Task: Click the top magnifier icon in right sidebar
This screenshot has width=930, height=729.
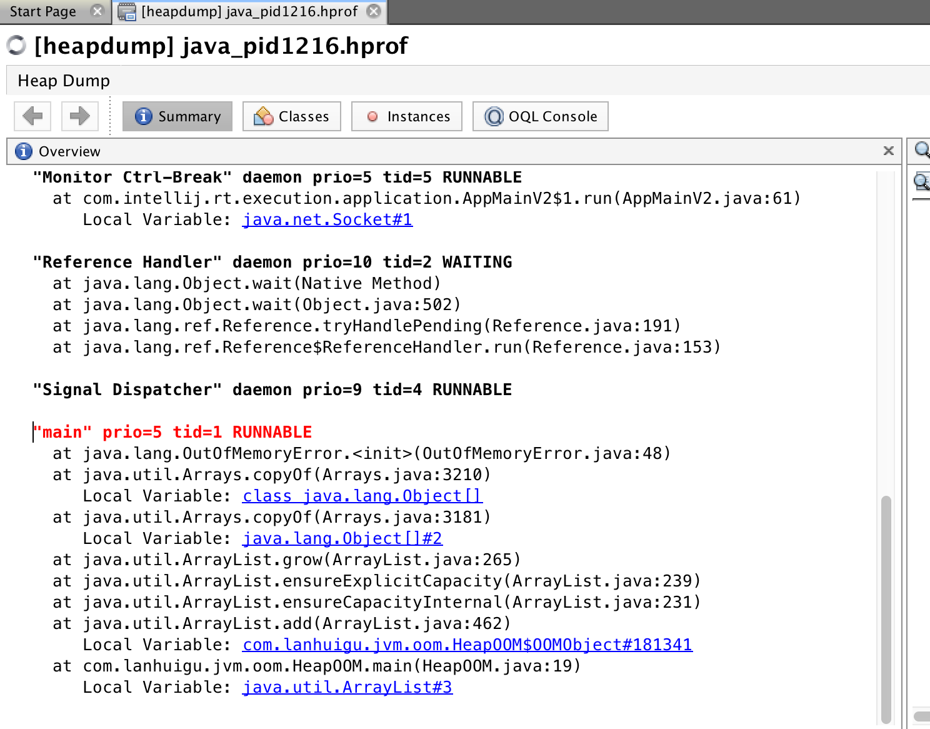Action: coord(921,150)
